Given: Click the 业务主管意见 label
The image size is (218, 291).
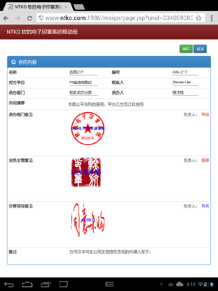Looking at the screenshot, I should (x=21, y=160).
